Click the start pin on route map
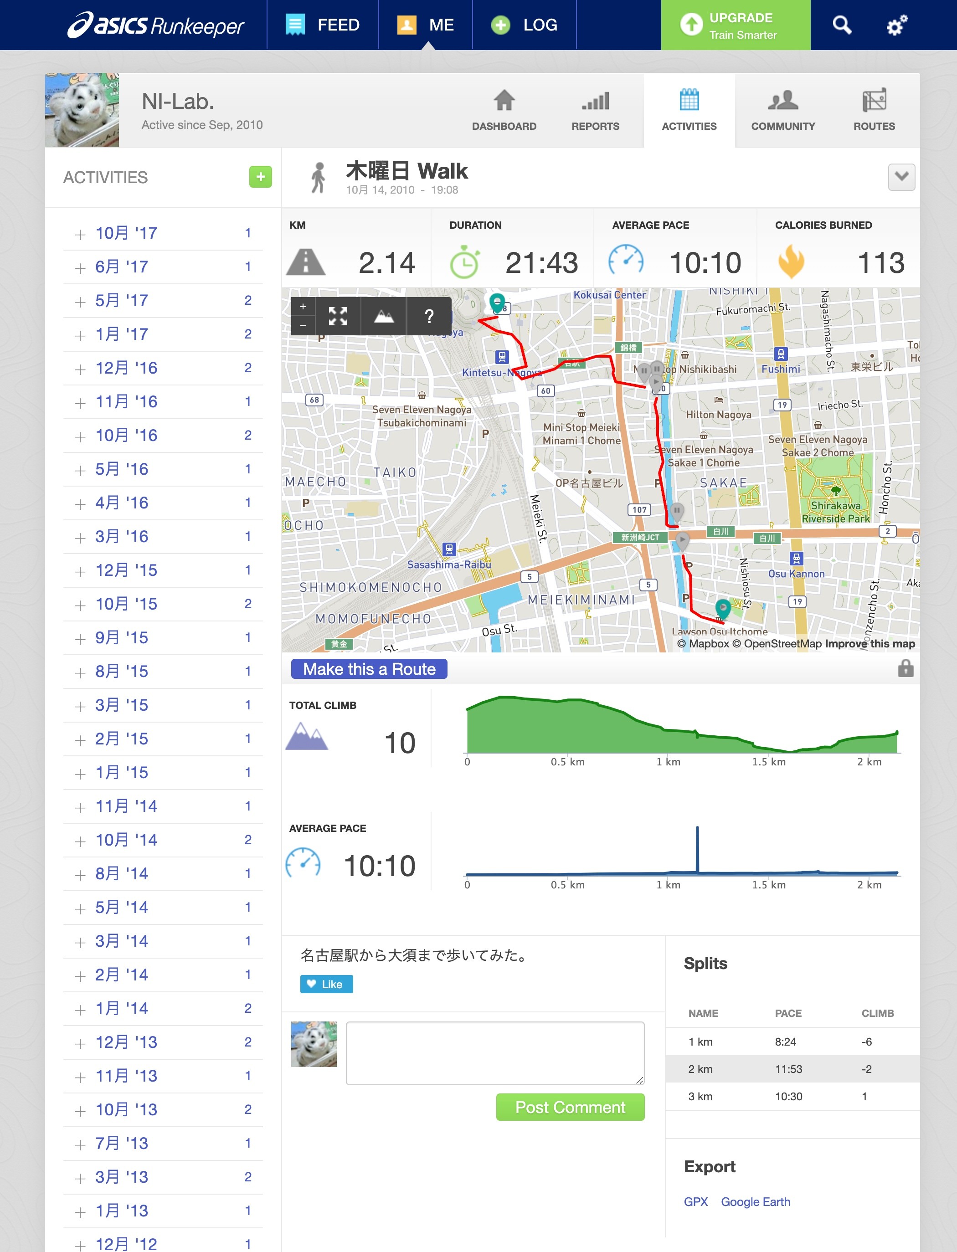This screenshot has width=957, height=1252. coord(497,303)
